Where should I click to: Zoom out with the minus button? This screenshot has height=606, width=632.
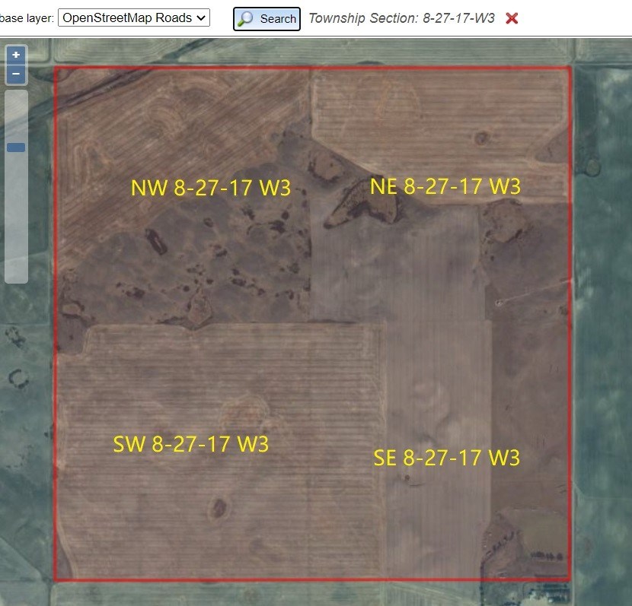pos(16,74)
